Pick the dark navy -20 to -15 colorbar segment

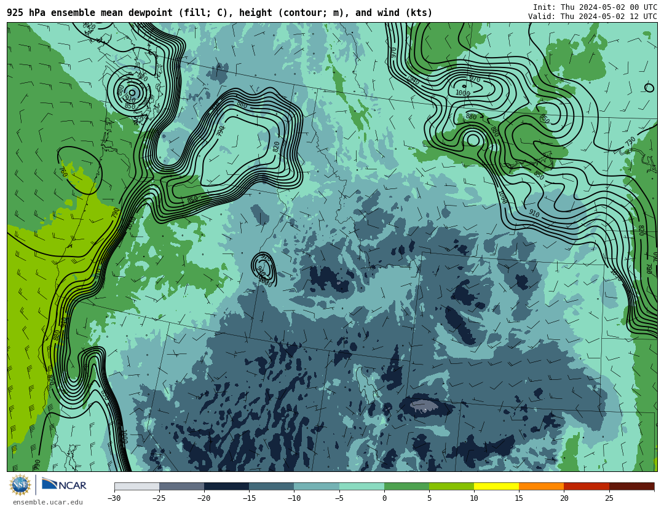click(x=226, y=486)
